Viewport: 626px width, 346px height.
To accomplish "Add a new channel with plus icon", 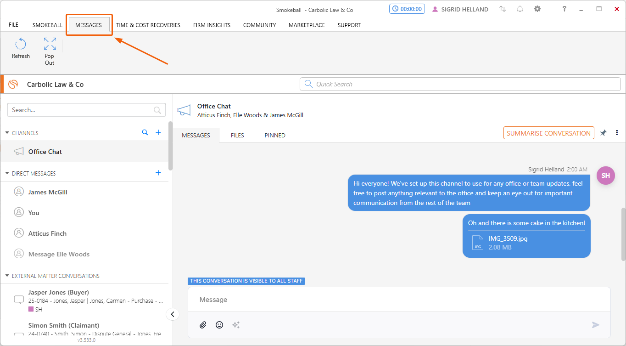I will [x=158, y=132].
